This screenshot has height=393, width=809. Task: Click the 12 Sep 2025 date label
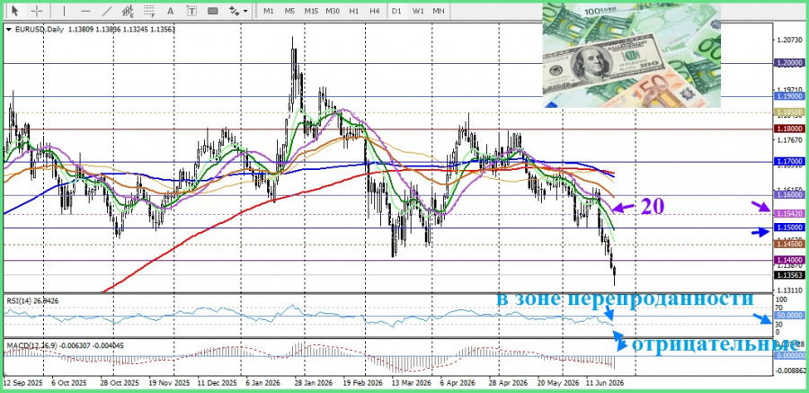click(x=22, y=384)
